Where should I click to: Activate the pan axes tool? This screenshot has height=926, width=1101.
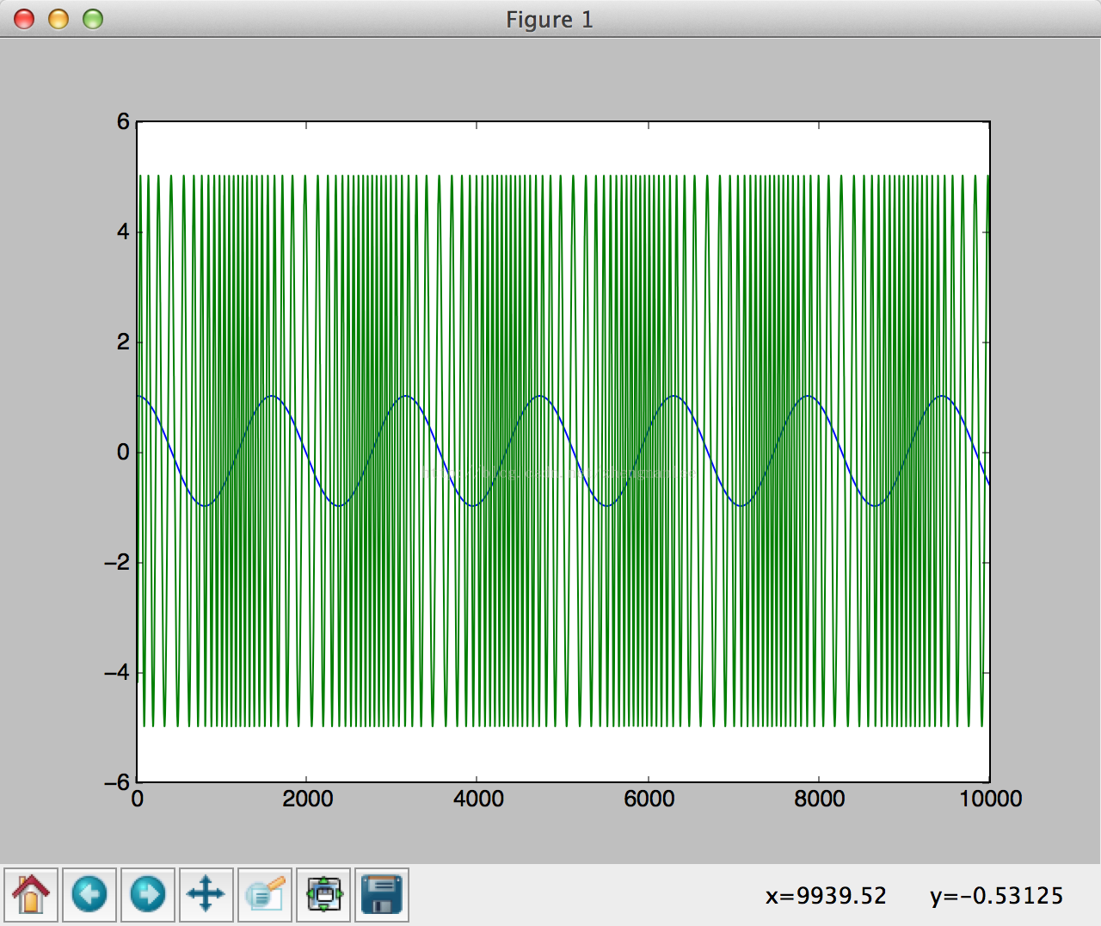click(206, 895)
